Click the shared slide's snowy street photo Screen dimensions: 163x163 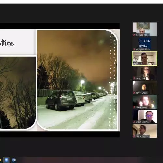77,80
